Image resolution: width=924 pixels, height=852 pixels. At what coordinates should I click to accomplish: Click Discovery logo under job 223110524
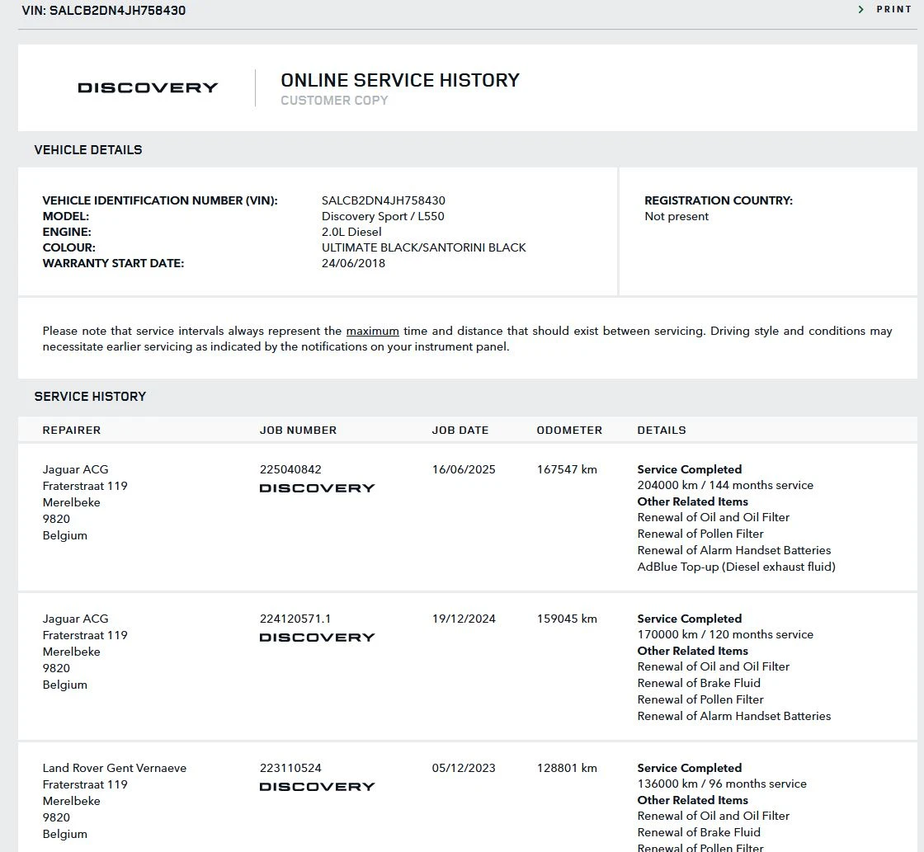click(317, 787)
